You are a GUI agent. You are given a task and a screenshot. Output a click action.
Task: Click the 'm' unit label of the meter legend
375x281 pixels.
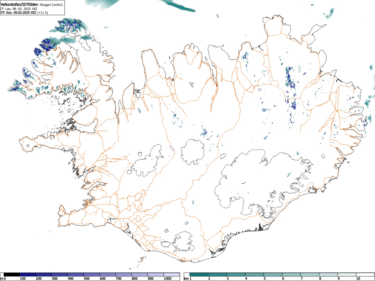click(2, 279)
